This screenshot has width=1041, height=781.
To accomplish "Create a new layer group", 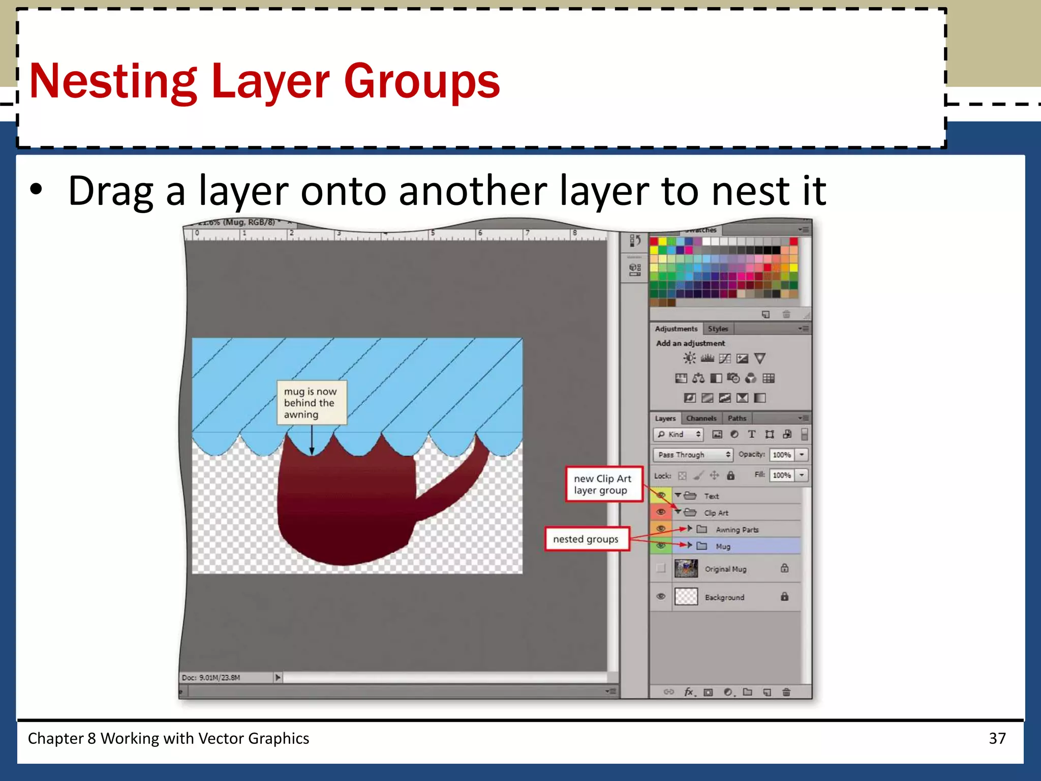I will [747, 692].
